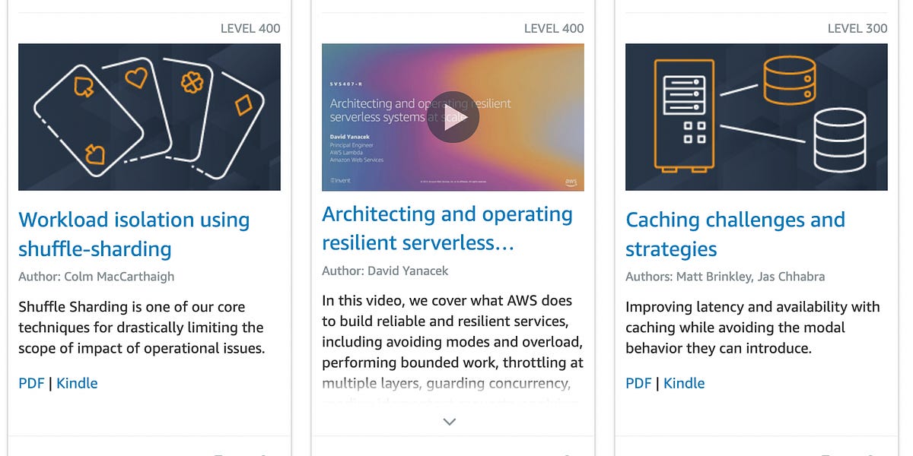Click the LEVEL 300 label on the caching card
Viewport: 913px width, 456px height.
click(857, 28)
